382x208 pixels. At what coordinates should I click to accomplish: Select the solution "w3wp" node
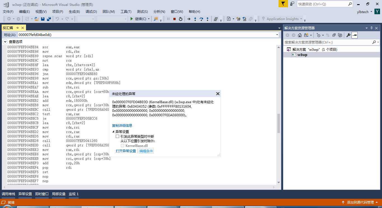[x=315, y=49]
